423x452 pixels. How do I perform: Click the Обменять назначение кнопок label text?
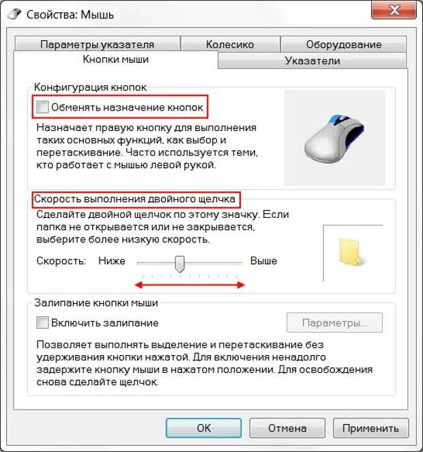tap(128, 107)
